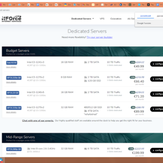The height and width of the screenshot is (163, 163).
Task: Open 'more details' under HP DL20 G9
Action: 11,97
